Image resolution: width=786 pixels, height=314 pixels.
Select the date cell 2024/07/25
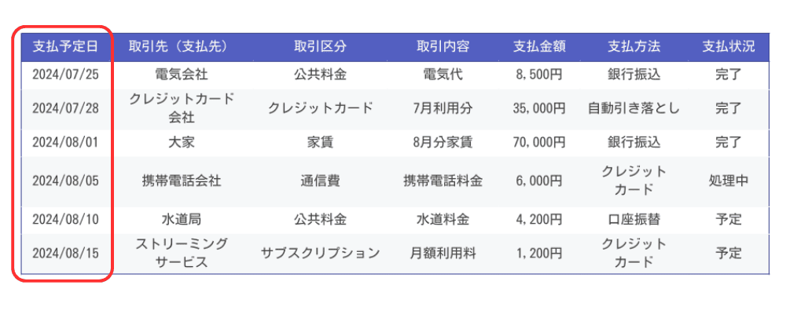[65, 75]
